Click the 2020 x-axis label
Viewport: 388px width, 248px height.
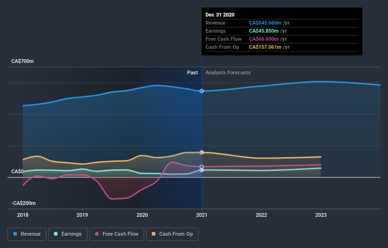click(142, 215)
